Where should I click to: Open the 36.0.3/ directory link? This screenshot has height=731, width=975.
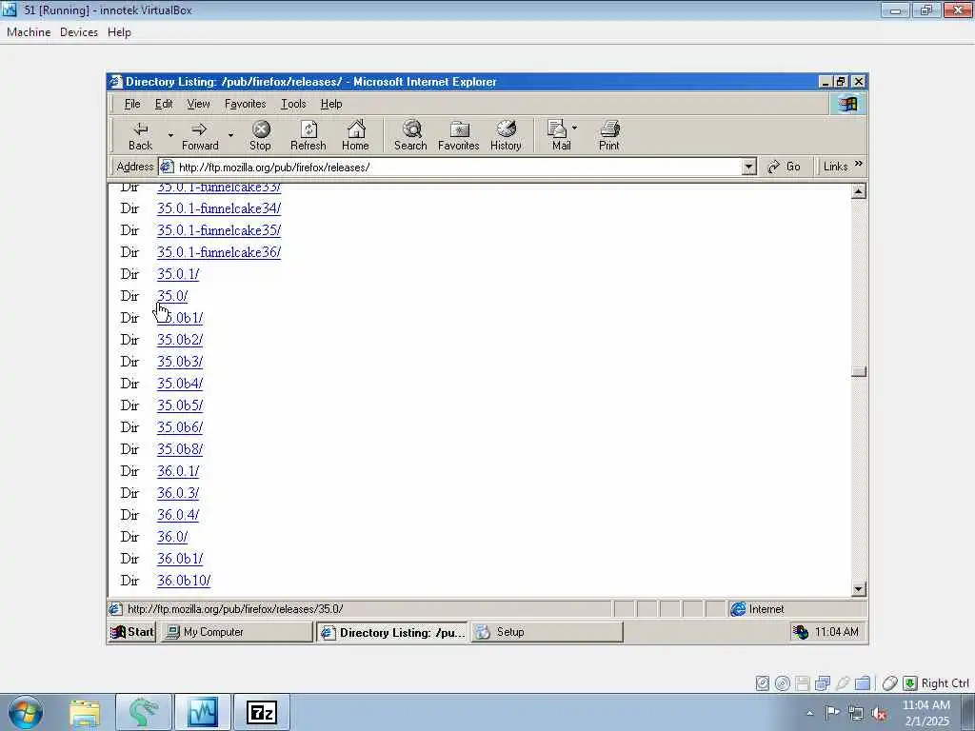coord(178,493)
